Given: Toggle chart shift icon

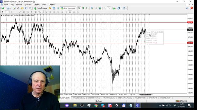Looking at the screenshot, I should [x=109, y=8].
